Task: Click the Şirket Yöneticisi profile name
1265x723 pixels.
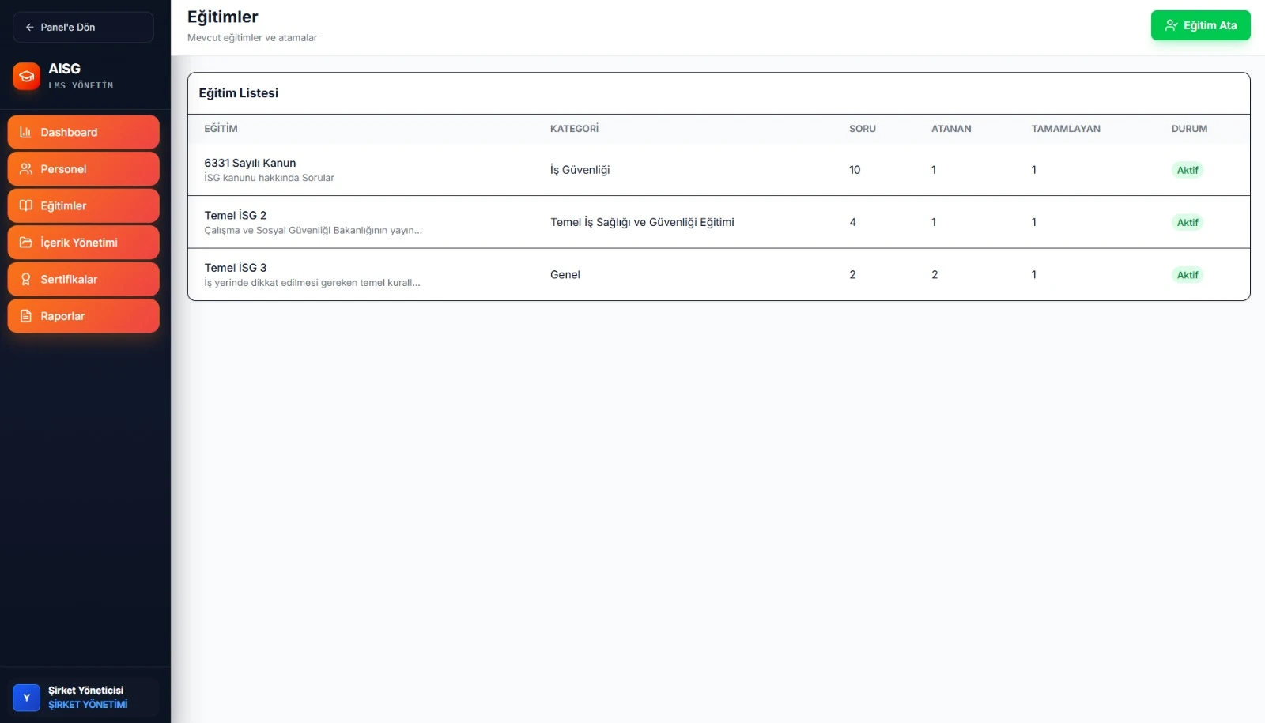Action: [85, 691]
